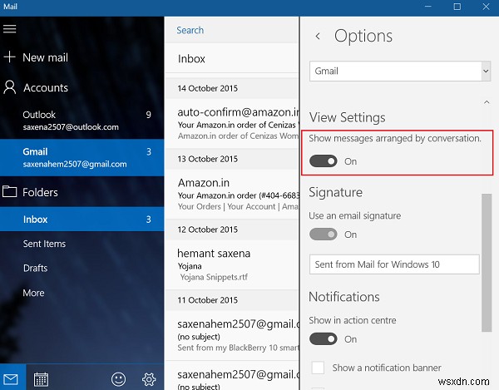Screen dimensions: 499x390
Task: Open the Gmail account dropdown
Action: point(400,71)
